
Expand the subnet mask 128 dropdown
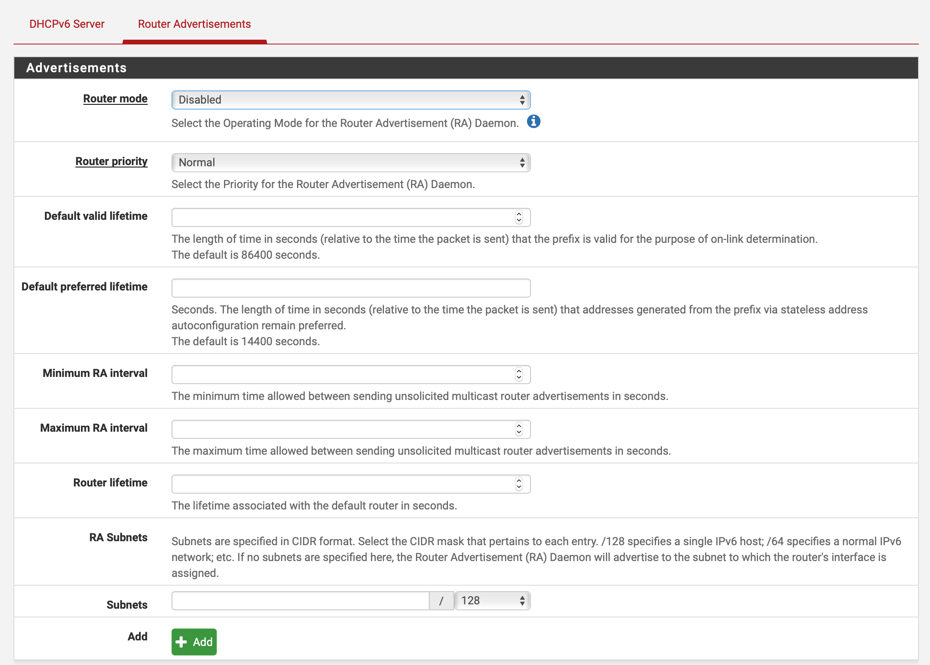[492, 601]
